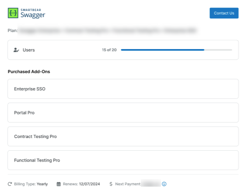Click the Users label text
Viewport: 241px width, 191px height.
coord(29,50)
